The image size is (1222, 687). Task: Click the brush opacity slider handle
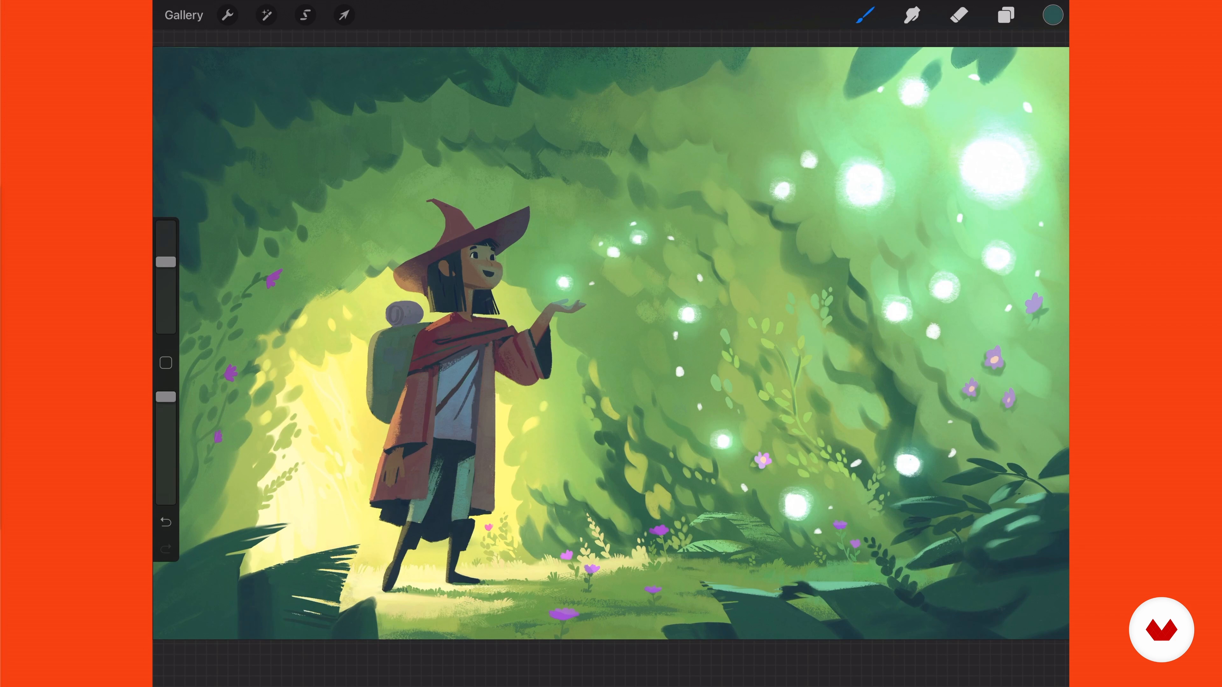166,397
